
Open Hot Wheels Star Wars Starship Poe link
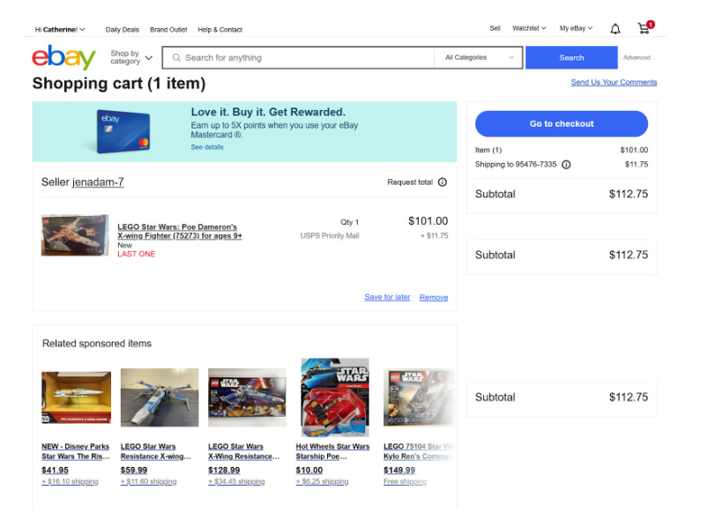pyautogui.click(x=332, y=451)
